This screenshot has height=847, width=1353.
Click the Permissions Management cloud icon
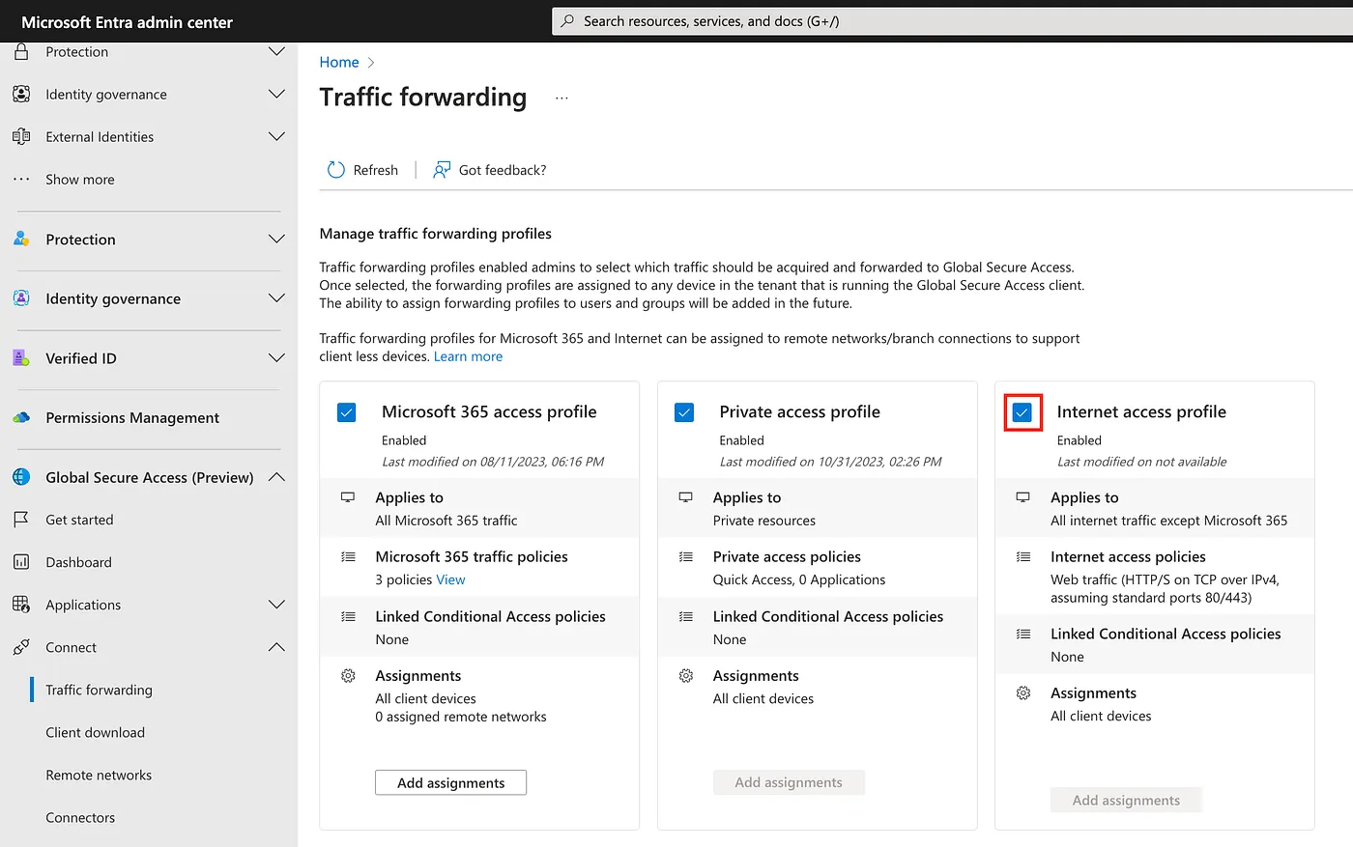(21, 418)
